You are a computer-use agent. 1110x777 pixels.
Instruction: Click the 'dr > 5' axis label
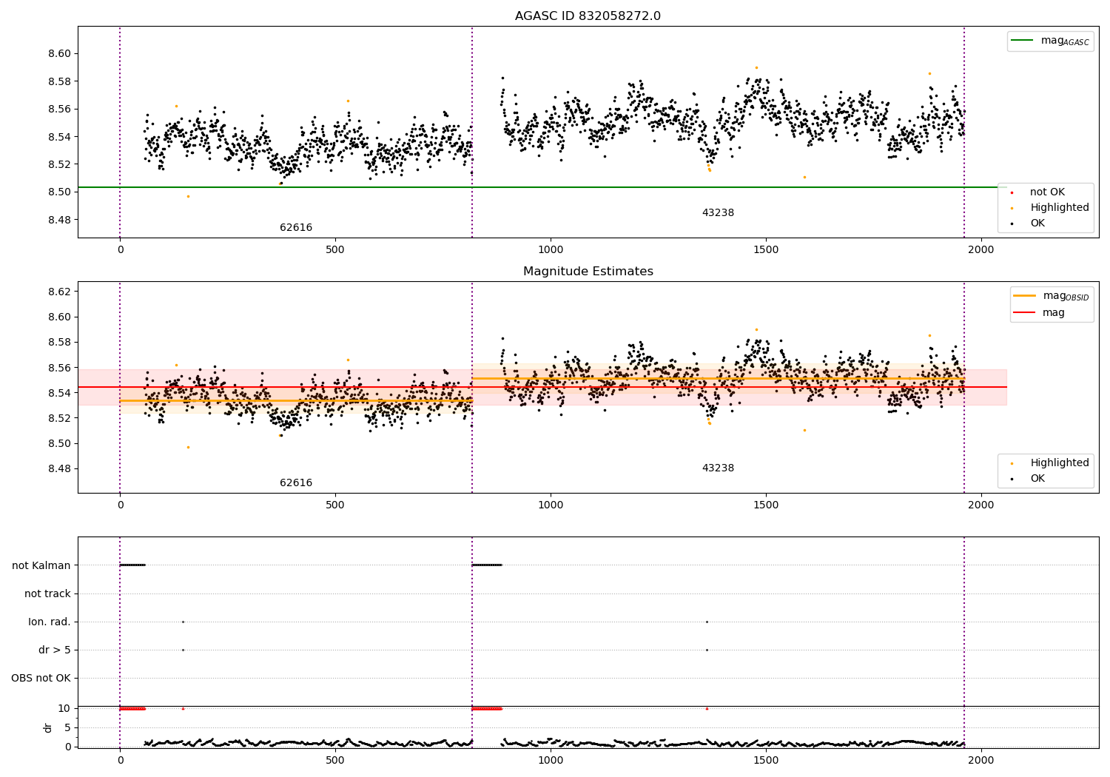pyautogui.click(x=55, y=650)
